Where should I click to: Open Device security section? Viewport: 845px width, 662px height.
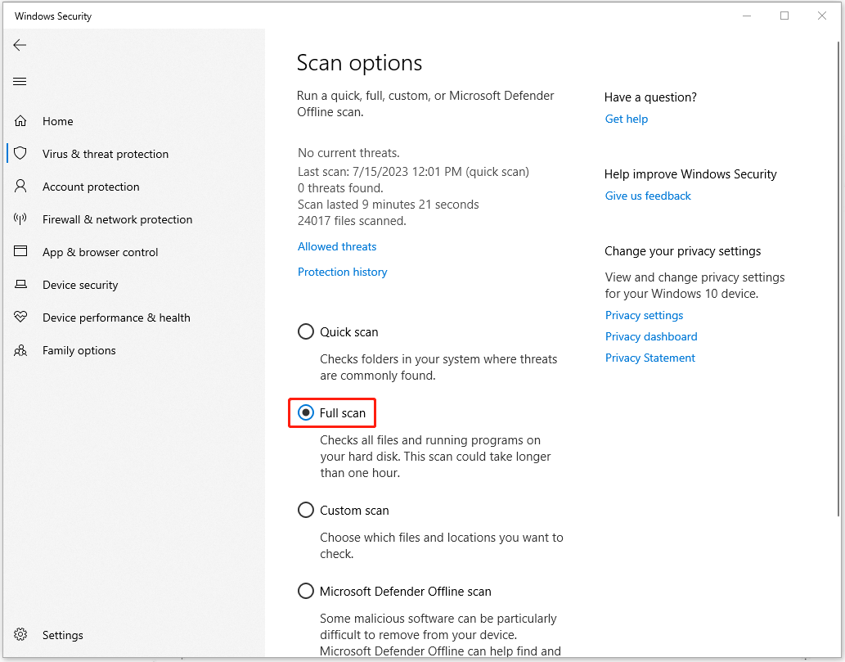80,286
